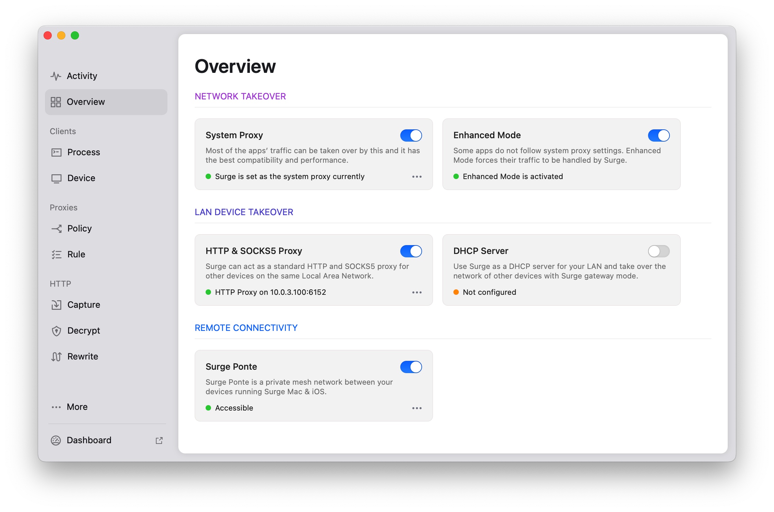
Task: Open the Rule page
Action: pos(76,254)
